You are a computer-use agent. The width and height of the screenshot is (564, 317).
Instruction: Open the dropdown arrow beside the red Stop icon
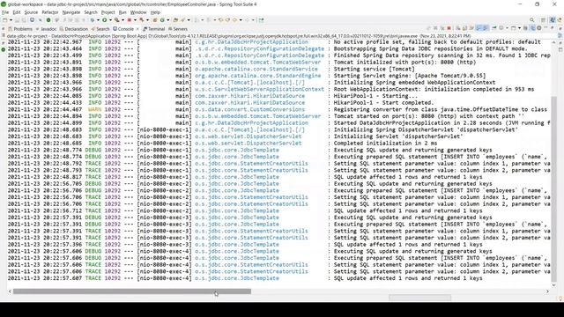pos(135,20)
